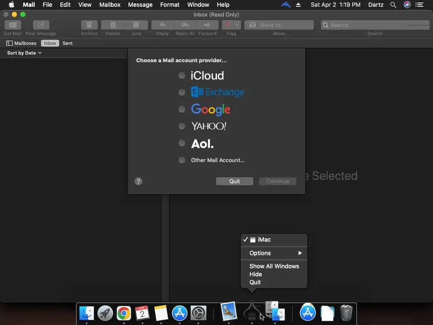Screen dimensions: 433x325
Task: Open the File menu
Action: pyautogui.click(x=47, y=5)
